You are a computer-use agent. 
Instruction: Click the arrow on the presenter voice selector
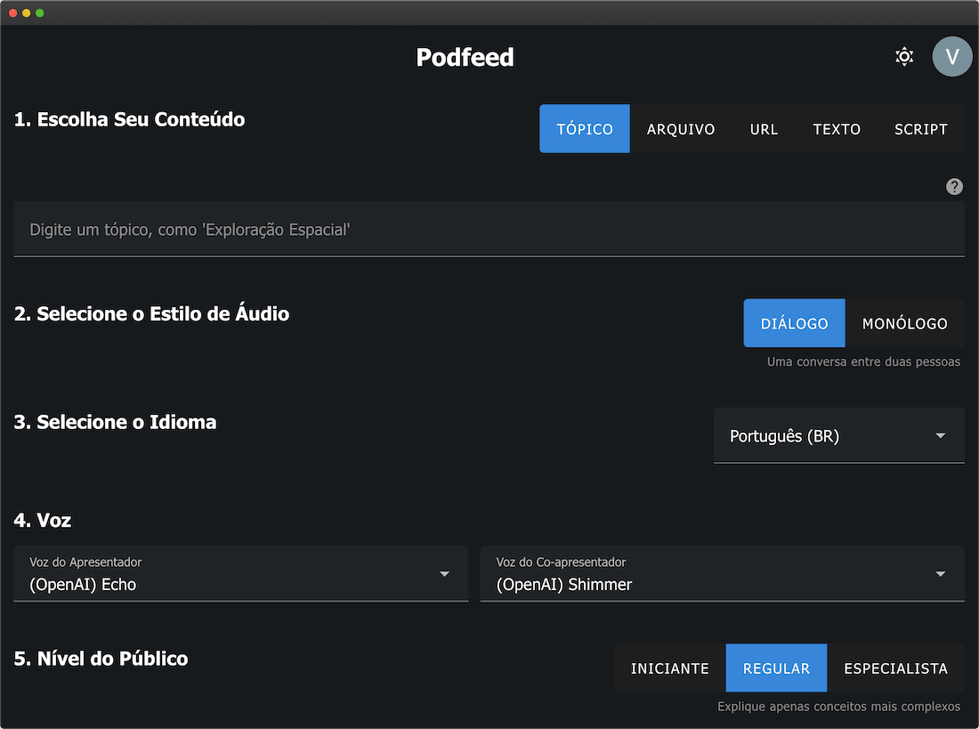(444, 574)
